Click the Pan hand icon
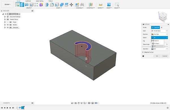170x110 pixels. [x=78, y=103]
